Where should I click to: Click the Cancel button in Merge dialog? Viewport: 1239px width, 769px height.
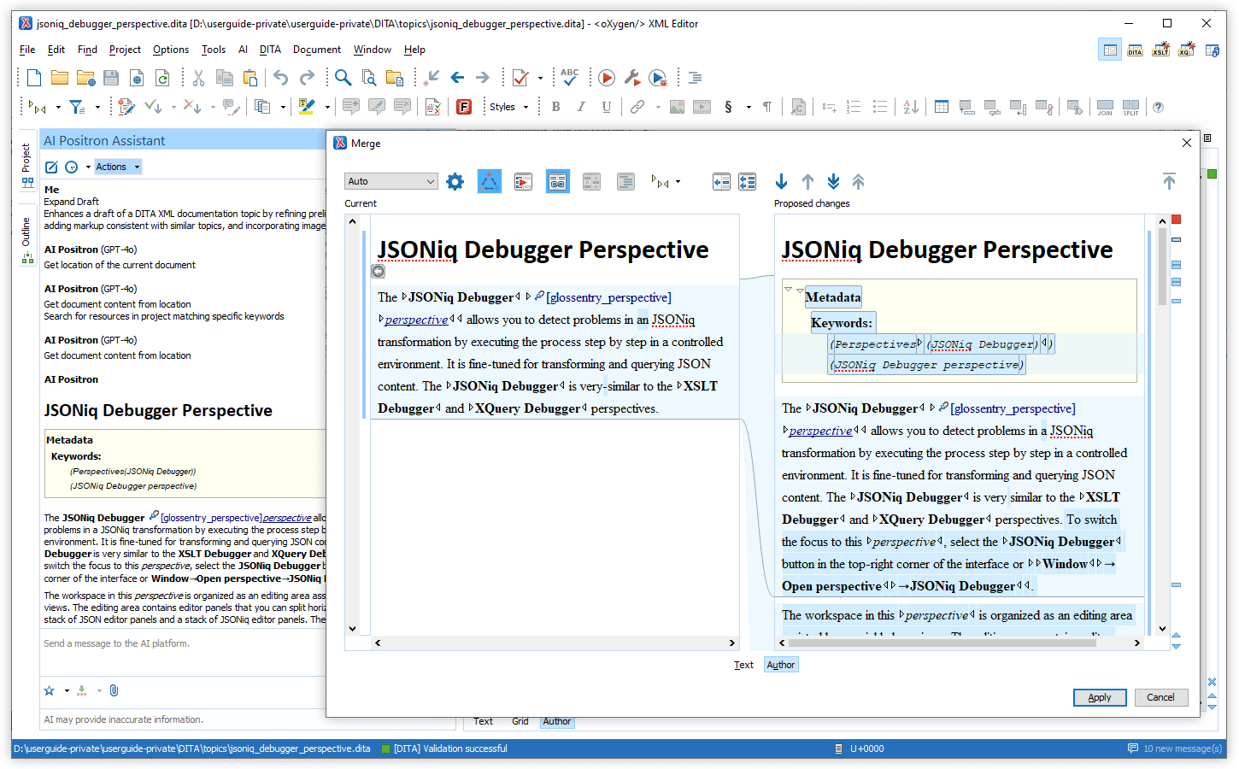pyautogui.click(x=1160, y=697)
